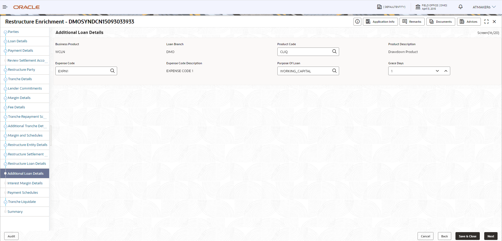
Task: Click the EXPENSE CODE 1 description text
Action: tap(180, 71)
